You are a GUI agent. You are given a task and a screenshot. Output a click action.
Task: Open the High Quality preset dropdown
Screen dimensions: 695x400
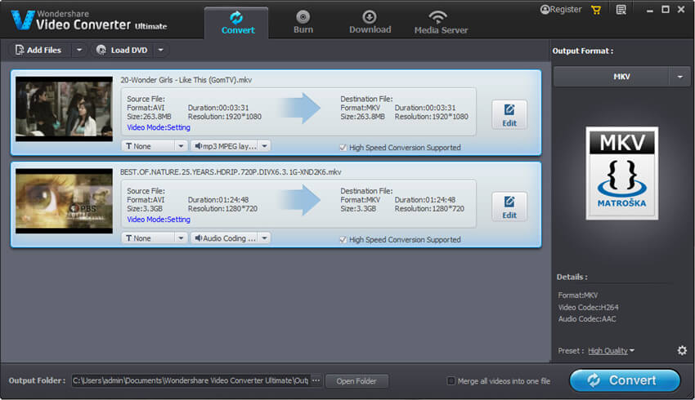pos(612,351)
